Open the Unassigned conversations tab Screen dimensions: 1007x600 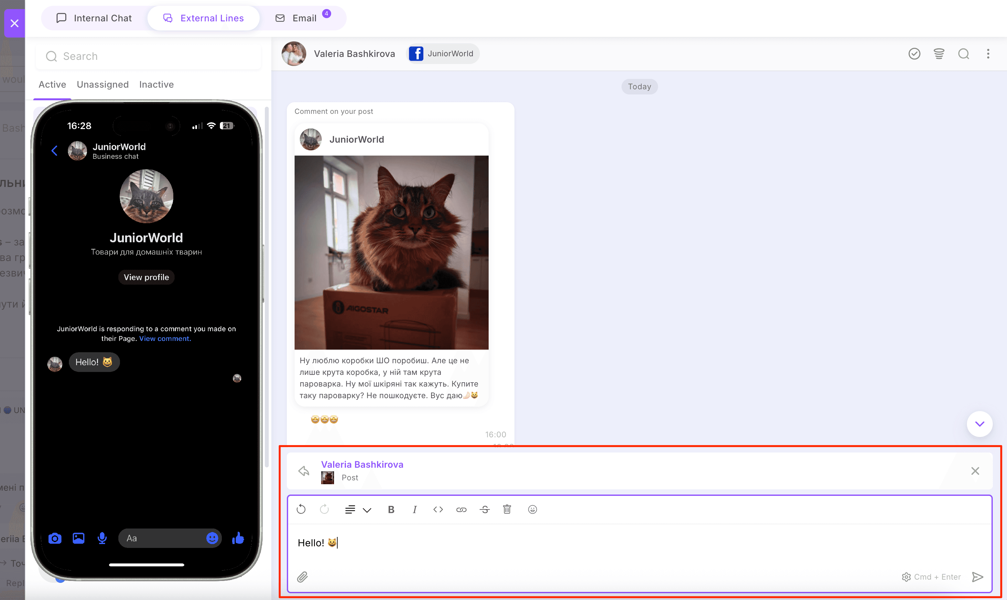[103, 84]
